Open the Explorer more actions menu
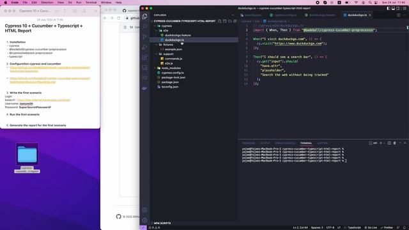Viewport: 409px width, 230px height. click(x=233, y=15)
